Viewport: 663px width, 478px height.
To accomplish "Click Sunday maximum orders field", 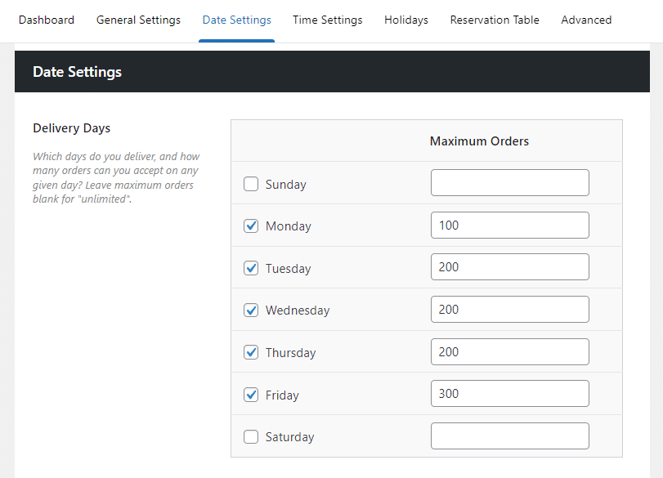I will point(509,183).
